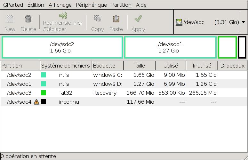This screenshot has width=248, height=160.
Task: Click the Delete partition toolbar icon
Action: pyautogui.click(x=28, y=19)
